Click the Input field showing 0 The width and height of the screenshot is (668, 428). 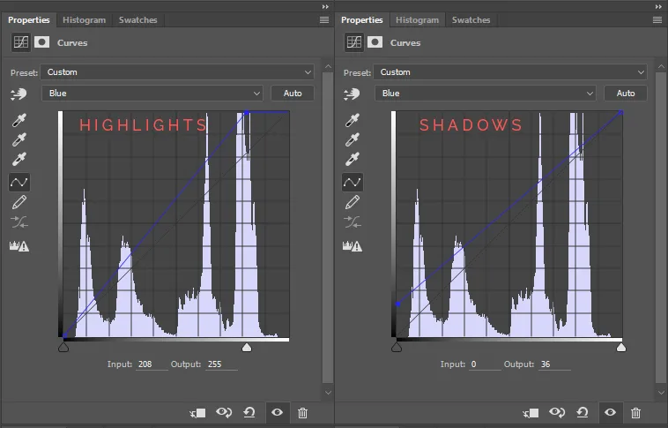485,364
